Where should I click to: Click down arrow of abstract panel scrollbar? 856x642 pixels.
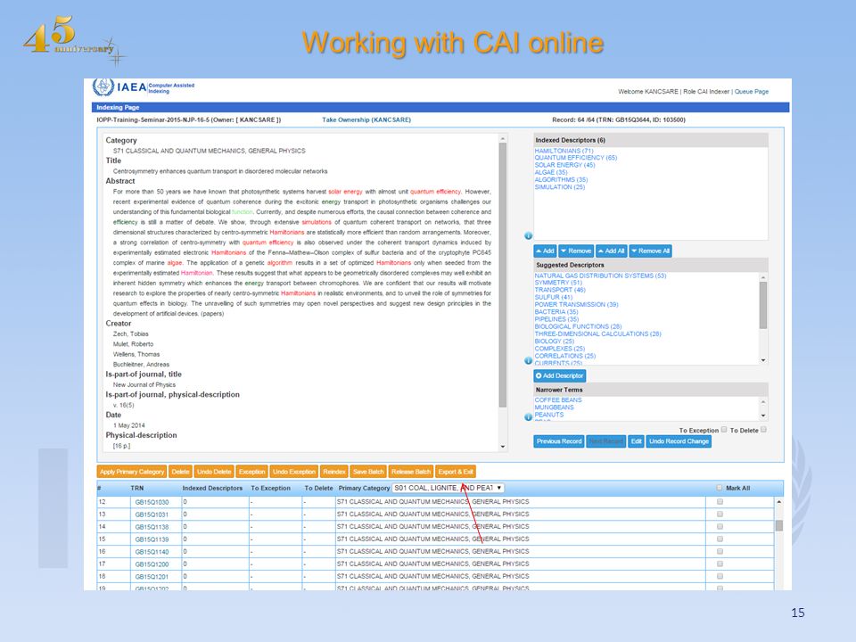click(503, 447)
